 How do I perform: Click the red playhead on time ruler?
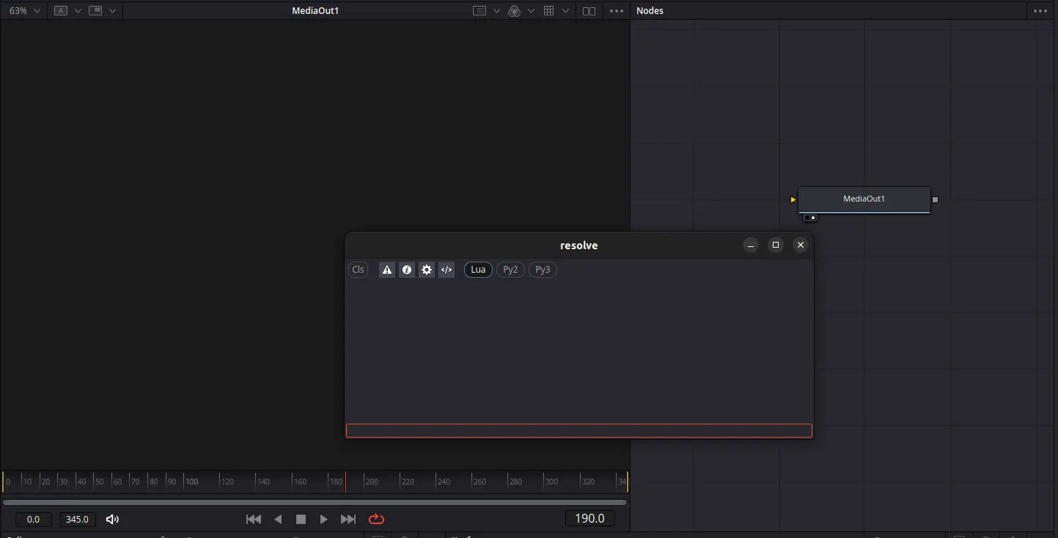point(345,482)
